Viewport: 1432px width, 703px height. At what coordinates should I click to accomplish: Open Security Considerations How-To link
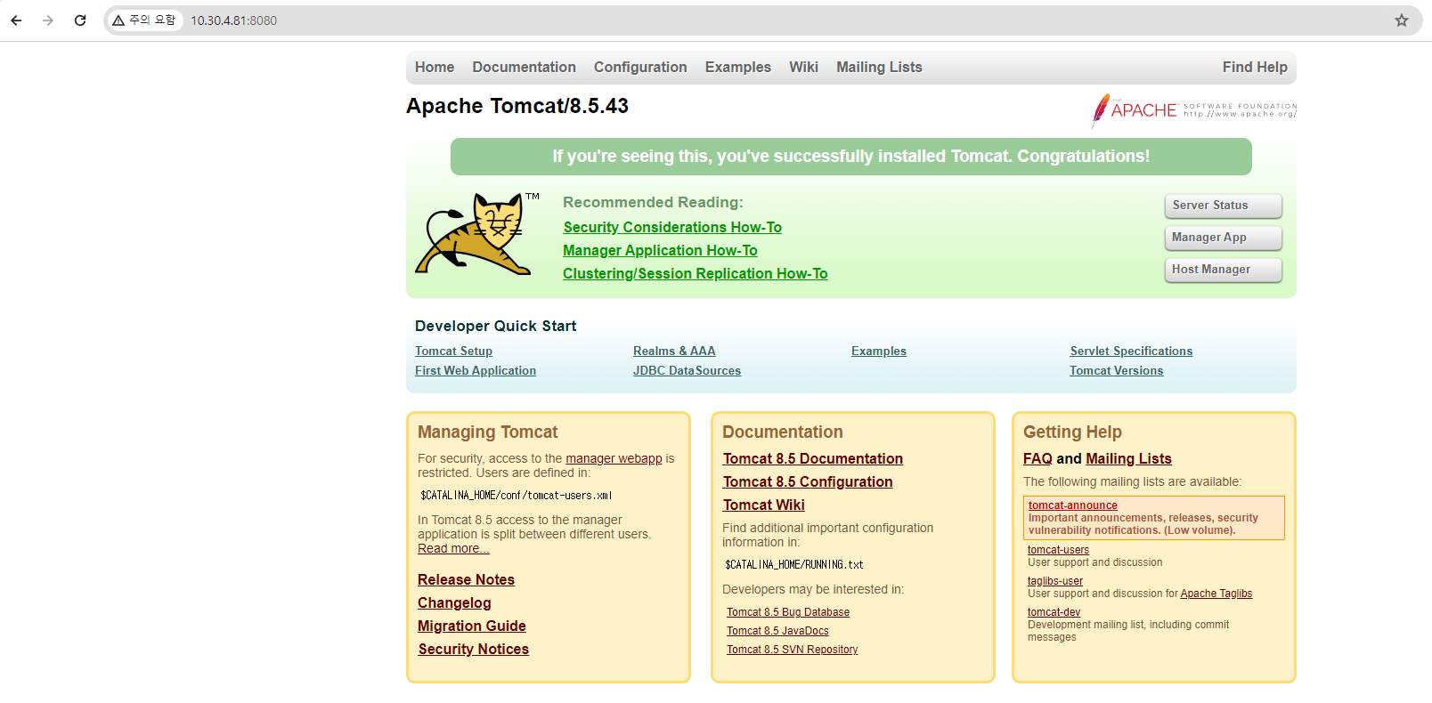[672, 228]
